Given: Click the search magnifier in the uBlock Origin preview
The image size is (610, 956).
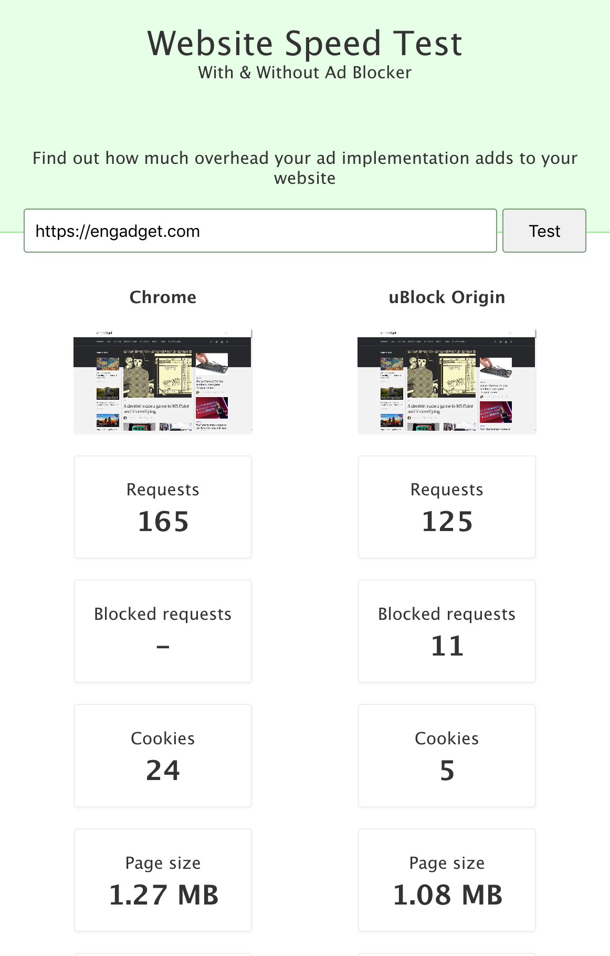Looking at the screenshot, I should pyautogui.click(x=511, y=341).
